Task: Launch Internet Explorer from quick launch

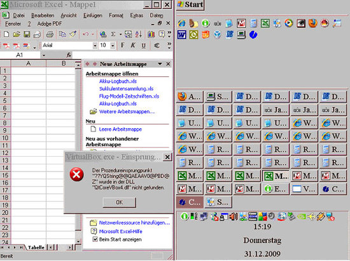Action: click(x=182, y=23)
